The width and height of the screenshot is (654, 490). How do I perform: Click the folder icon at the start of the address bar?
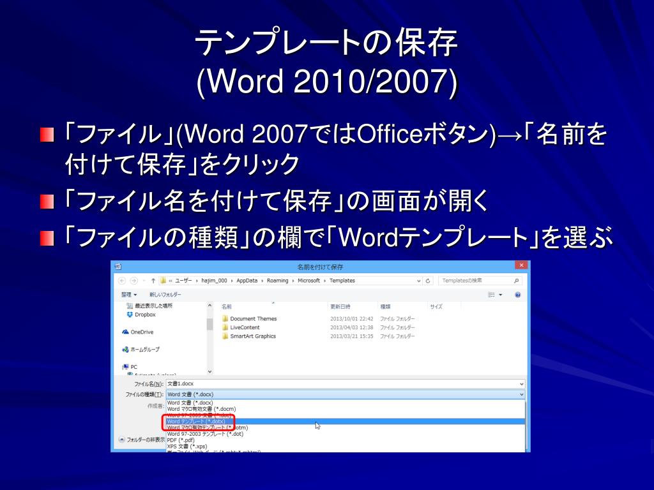(x=163, y=281)
